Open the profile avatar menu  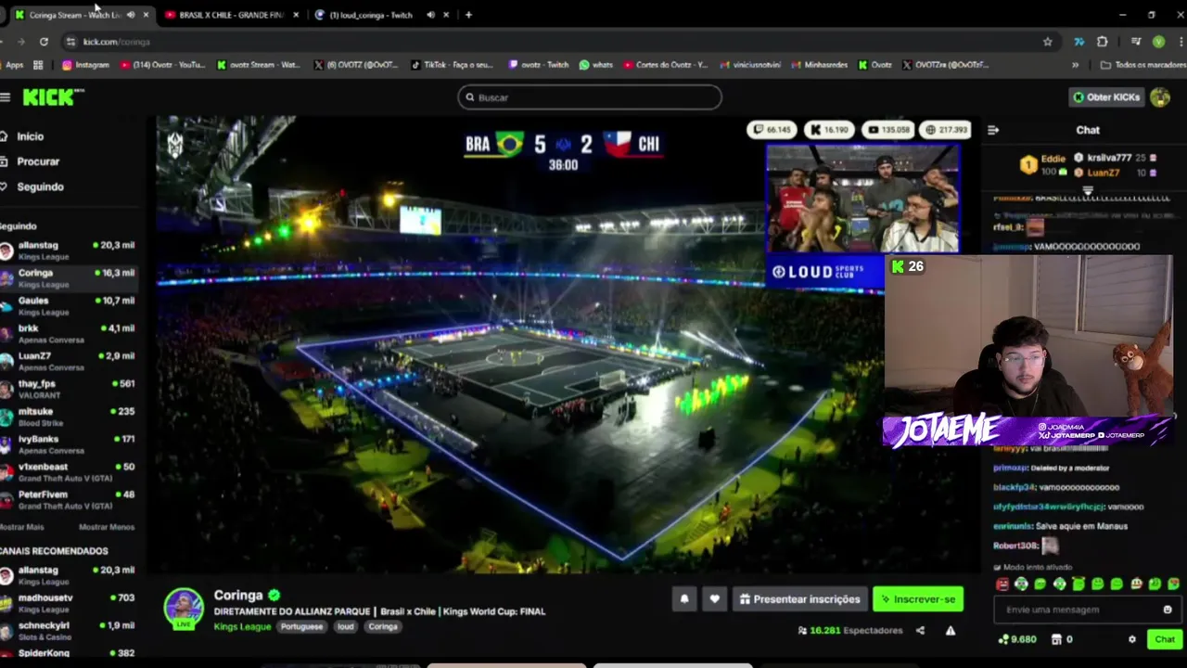1159,97
